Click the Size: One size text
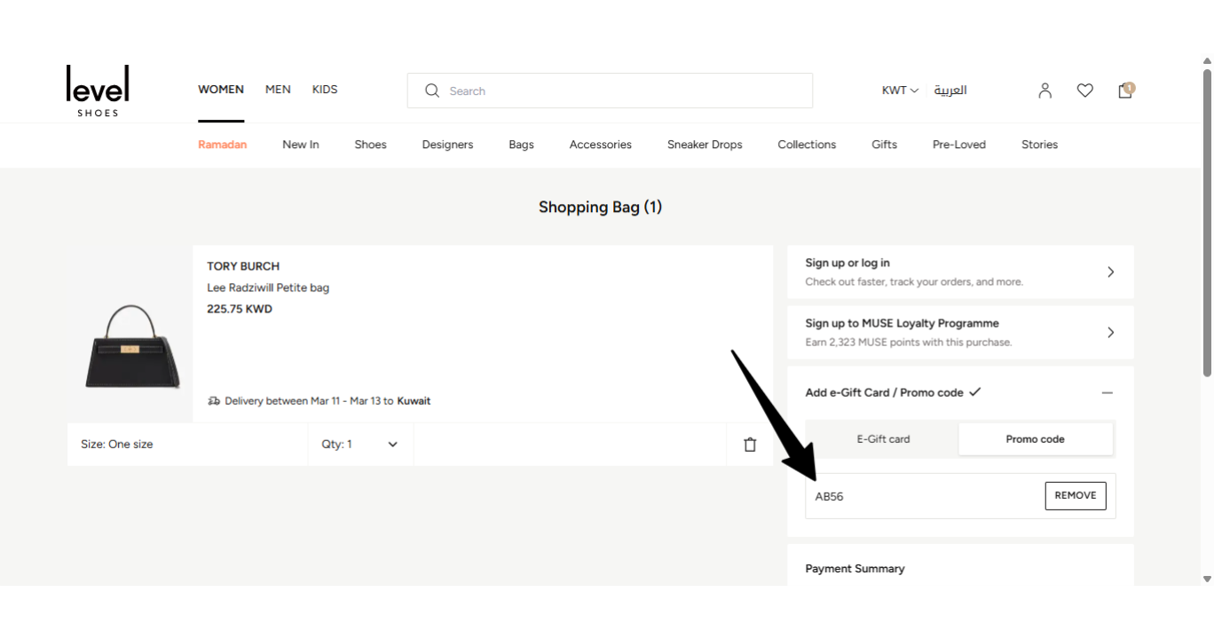1214x639 pixels. click(117, 445)
